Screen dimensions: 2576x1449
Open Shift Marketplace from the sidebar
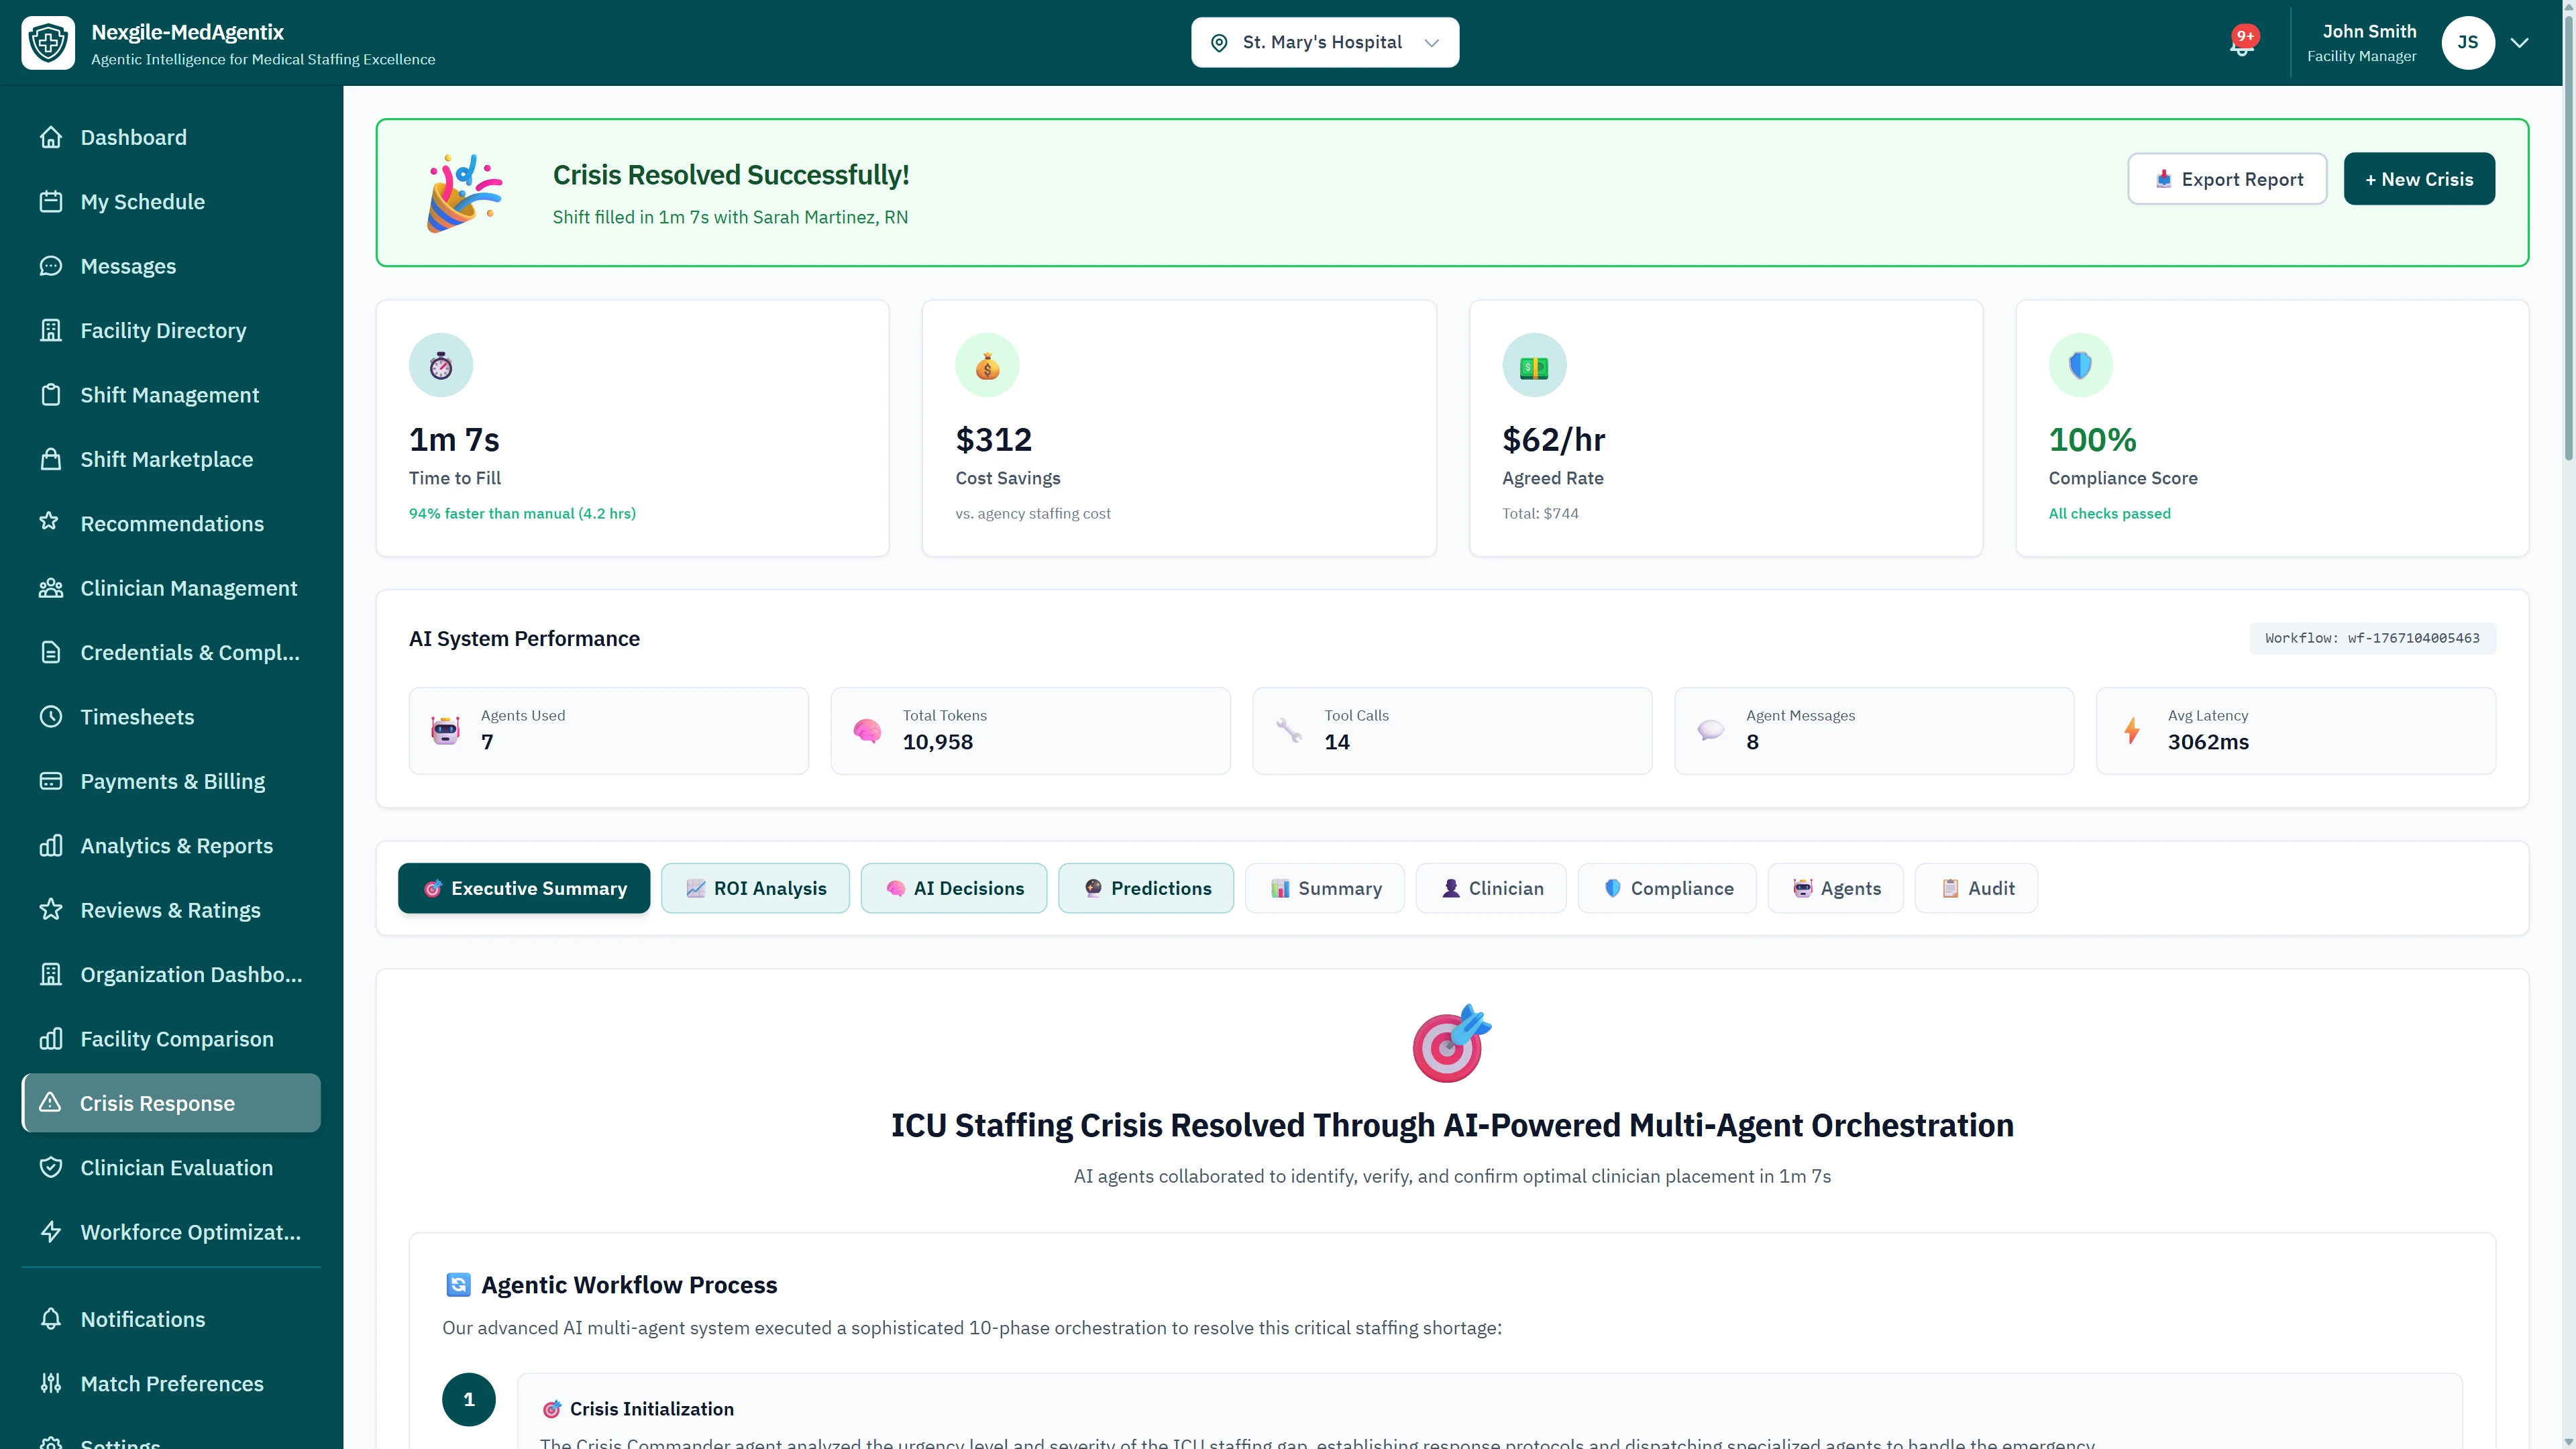coord(166,459)
